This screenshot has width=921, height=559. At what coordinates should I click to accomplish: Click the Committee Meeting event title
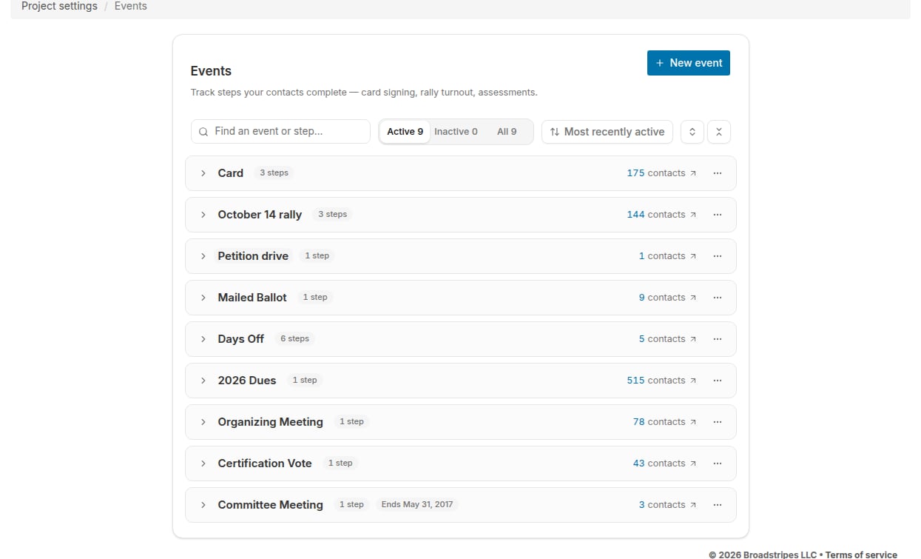270,505
